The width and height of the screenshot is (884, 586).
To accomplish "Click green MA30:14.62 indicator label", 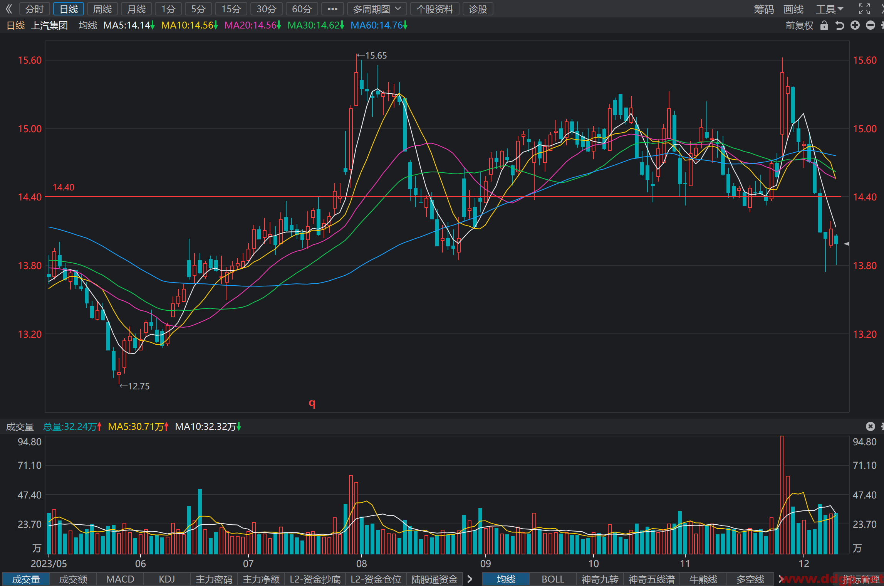I will tap(316, 25).
